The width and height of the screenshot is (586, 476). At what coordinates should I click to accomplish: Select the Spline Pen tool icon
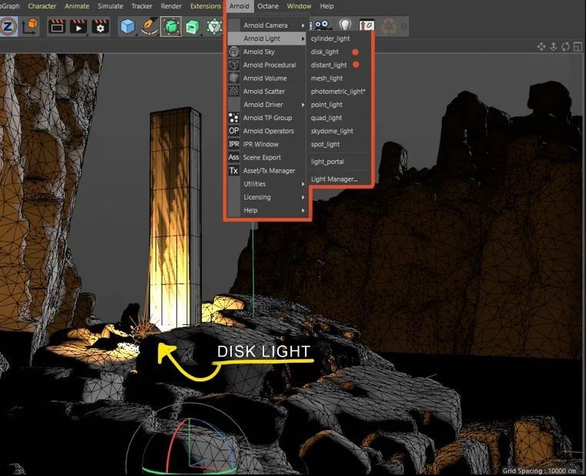click(x=149, y=26)
